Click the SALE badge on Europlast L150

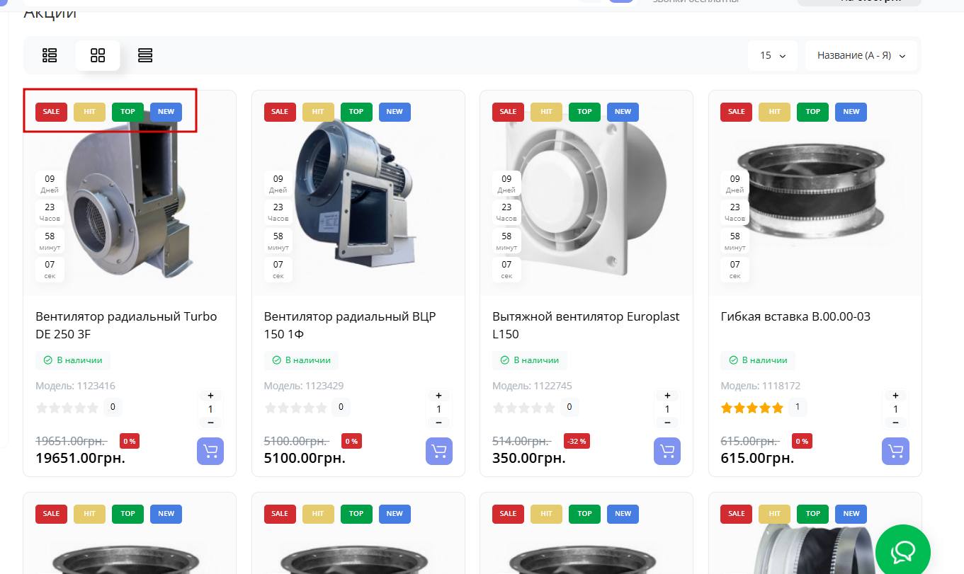click(x=508, y=112)
